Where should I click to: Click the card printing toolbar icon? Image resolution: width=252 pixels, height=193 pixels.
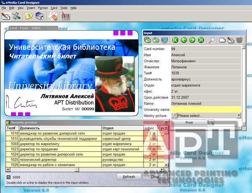53,16
